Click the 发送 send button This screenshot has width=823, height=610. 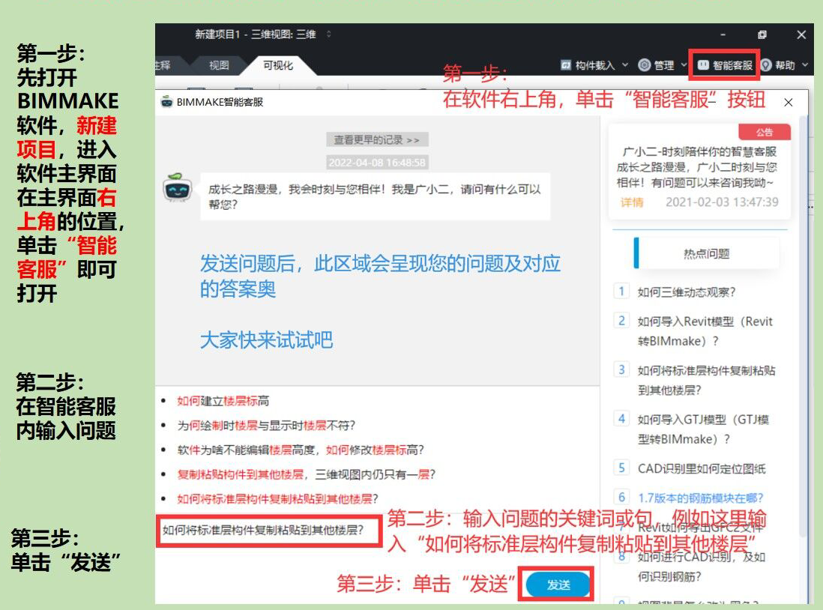point(558,585)
